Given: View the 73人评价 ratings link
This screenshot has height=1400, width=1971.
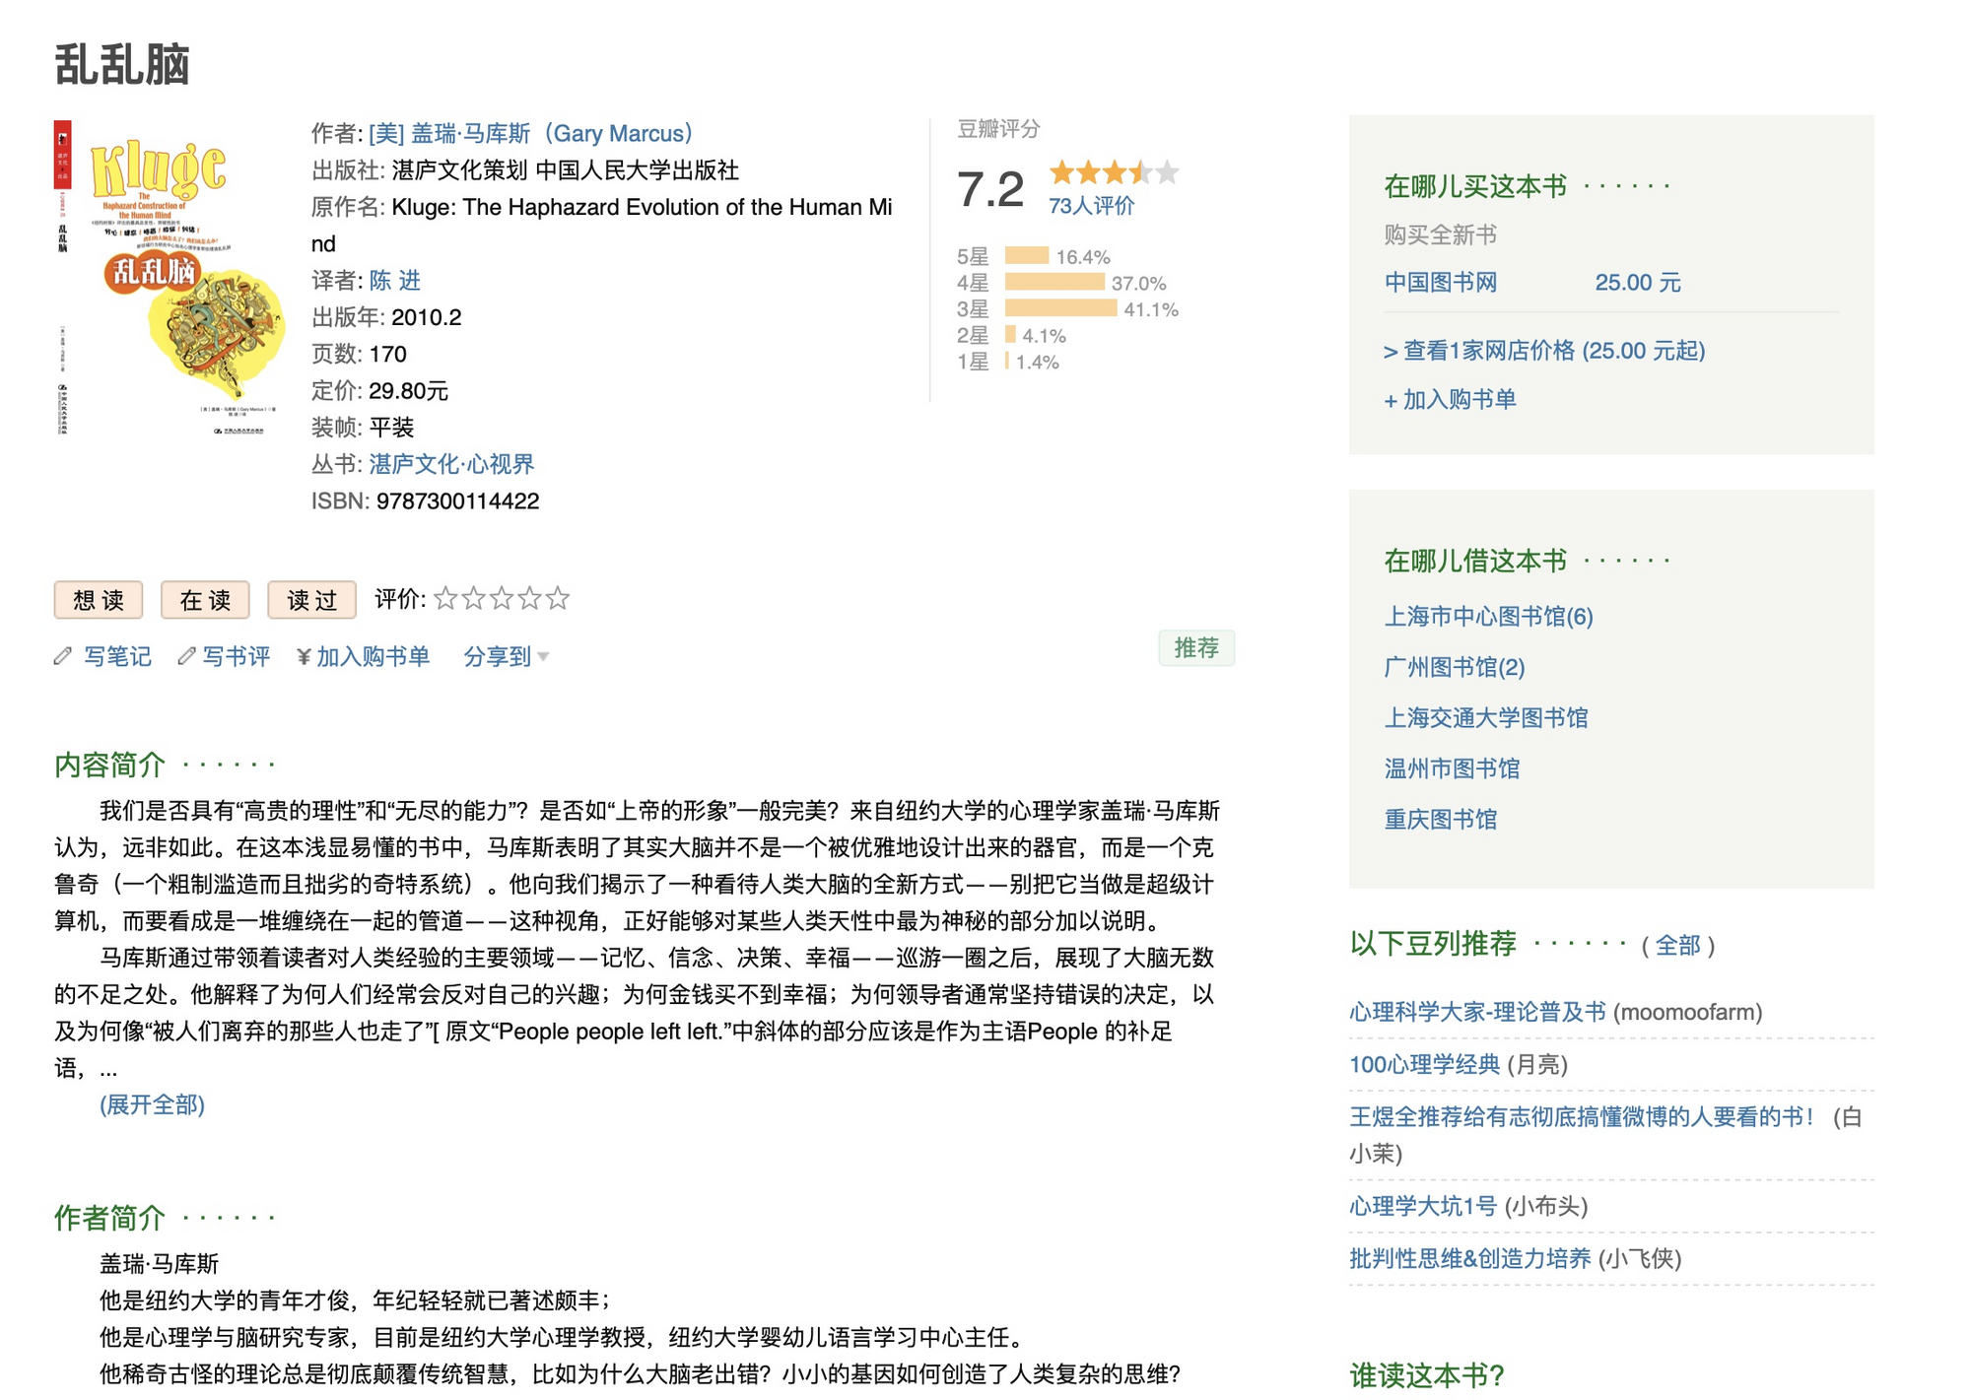Looking at the screenshot, I should point(1091,206).
